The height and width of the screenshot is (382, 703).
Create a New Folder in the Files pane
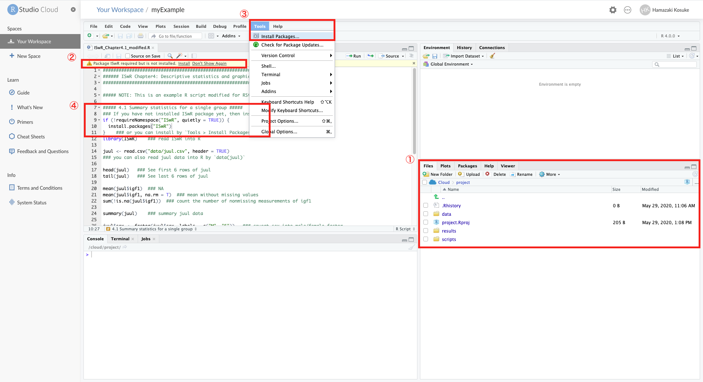(x=438, y=174)
